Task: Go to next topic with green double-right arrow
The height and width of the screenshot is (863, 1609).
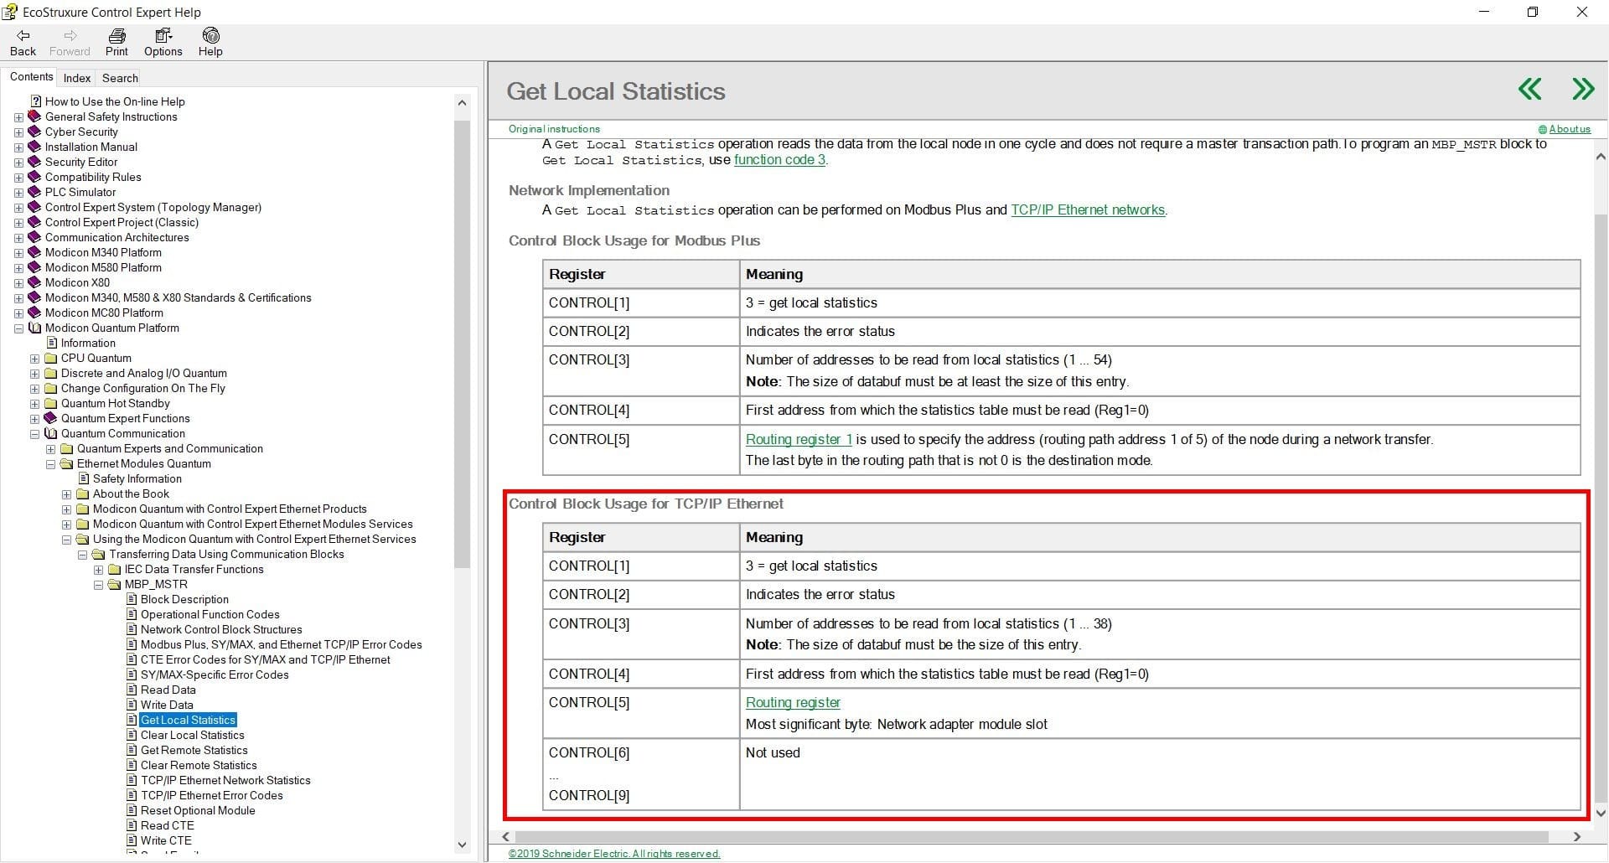Action: (1583, 89)
